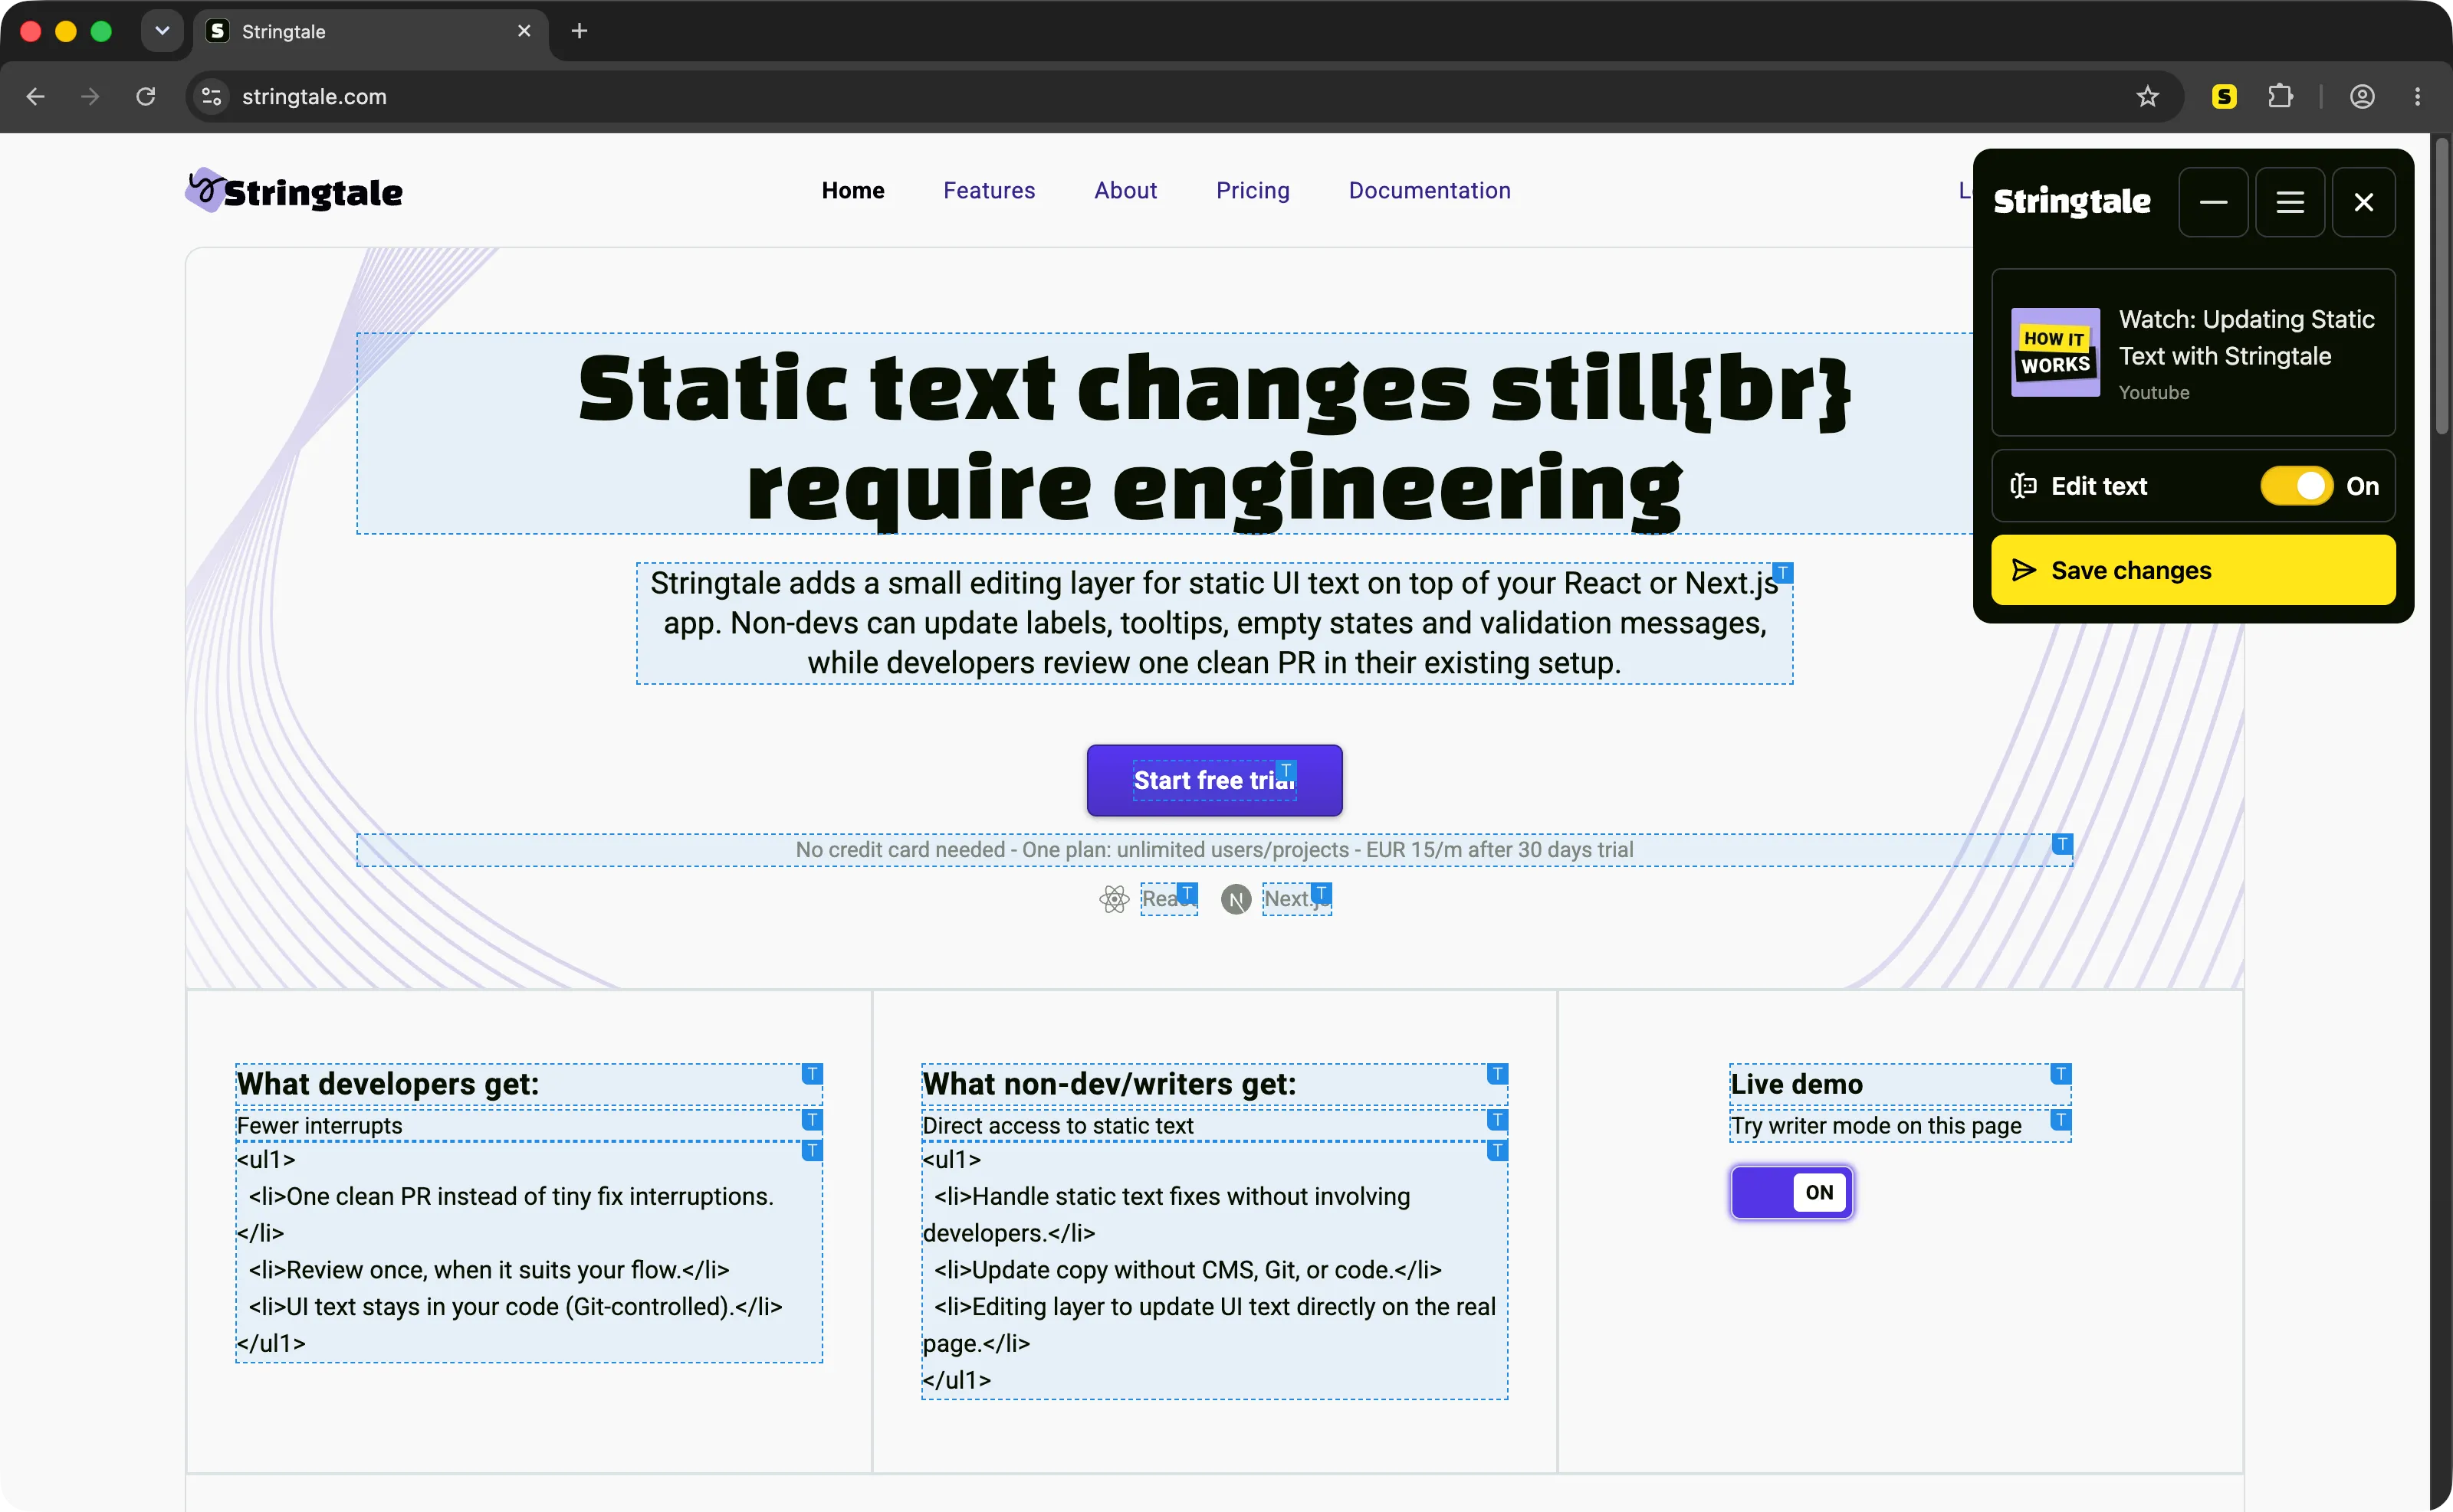Go back to the previous page
2453x1512 pixels.
36,96
